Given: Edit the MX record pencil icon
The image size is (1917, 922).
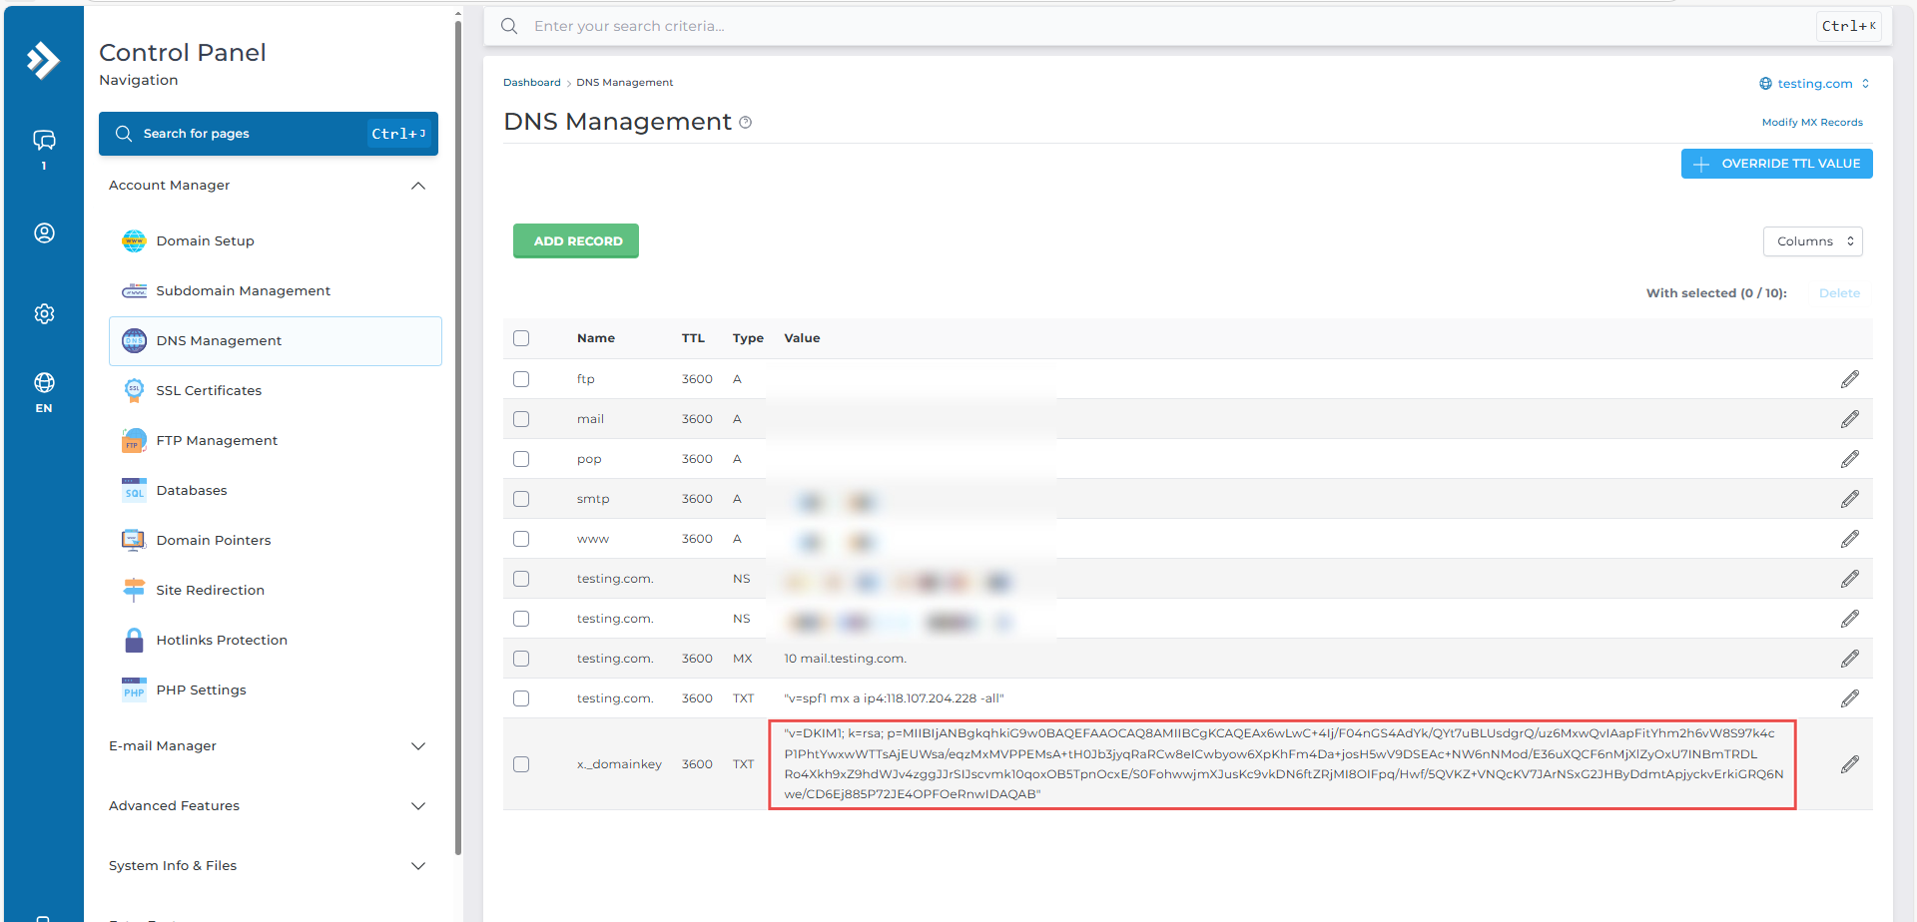Looking at the screenshot, I should click(1849, 659).
